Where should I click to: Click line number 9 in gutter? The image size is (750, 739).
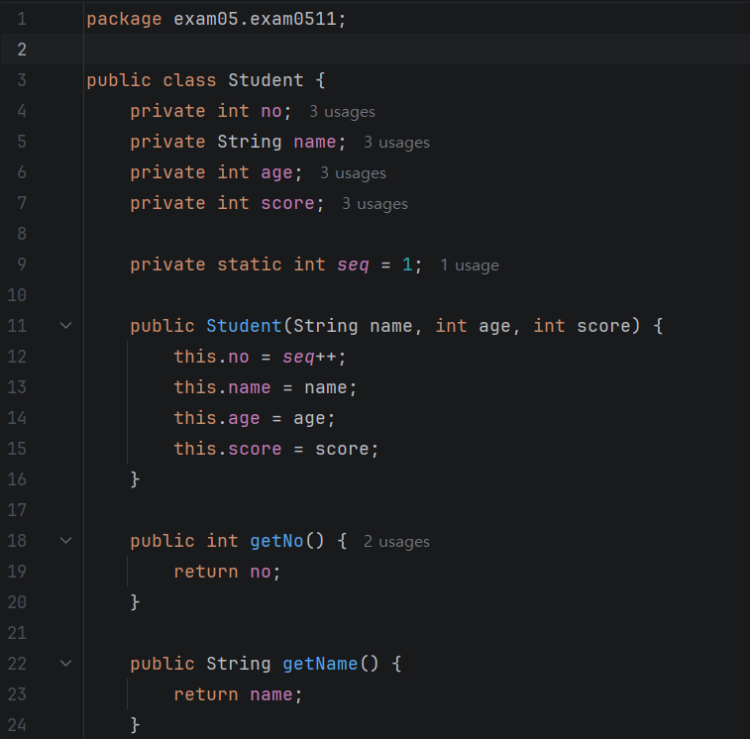coord(22,264)
